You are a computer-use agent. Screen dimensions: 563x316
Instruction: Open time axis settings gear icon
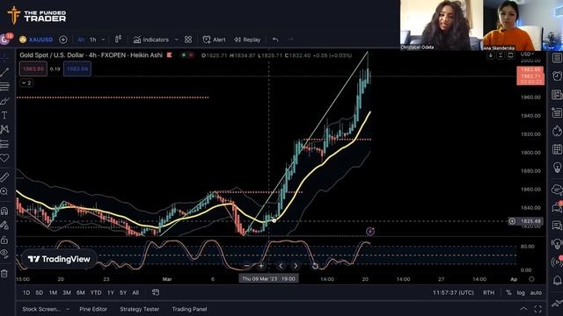point(531,279)
